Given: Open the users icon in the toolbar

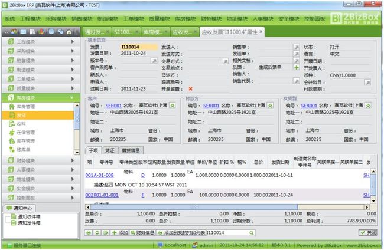Looking at the screenshot, I should tap(14, 32).
